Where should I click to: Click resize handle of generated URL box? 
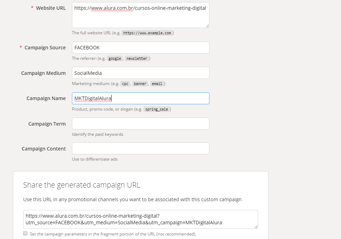pyautogui.click(x=256, y=227)
